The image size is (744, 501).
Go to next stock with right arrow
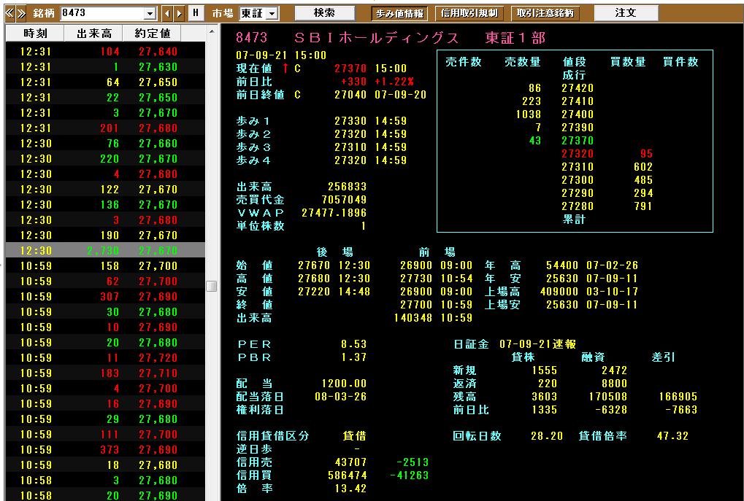click(x=179, y=13)
